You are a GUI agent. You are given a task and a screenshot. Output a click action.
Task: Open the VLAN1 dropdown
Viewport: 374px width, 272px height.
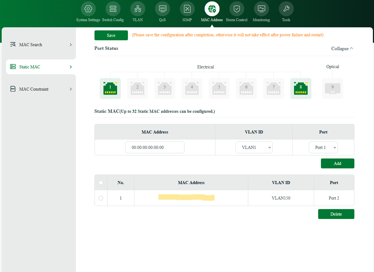point(254,148)
